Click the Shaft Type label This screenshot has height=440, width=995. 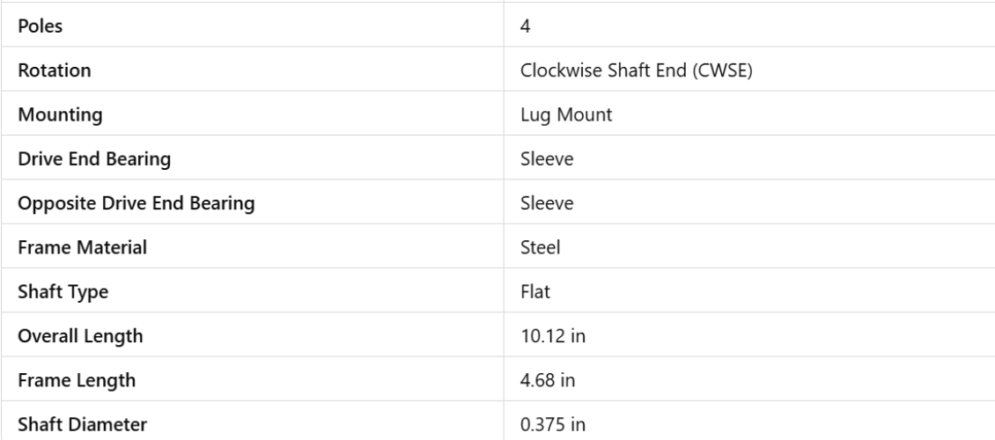tap(63, 292)
